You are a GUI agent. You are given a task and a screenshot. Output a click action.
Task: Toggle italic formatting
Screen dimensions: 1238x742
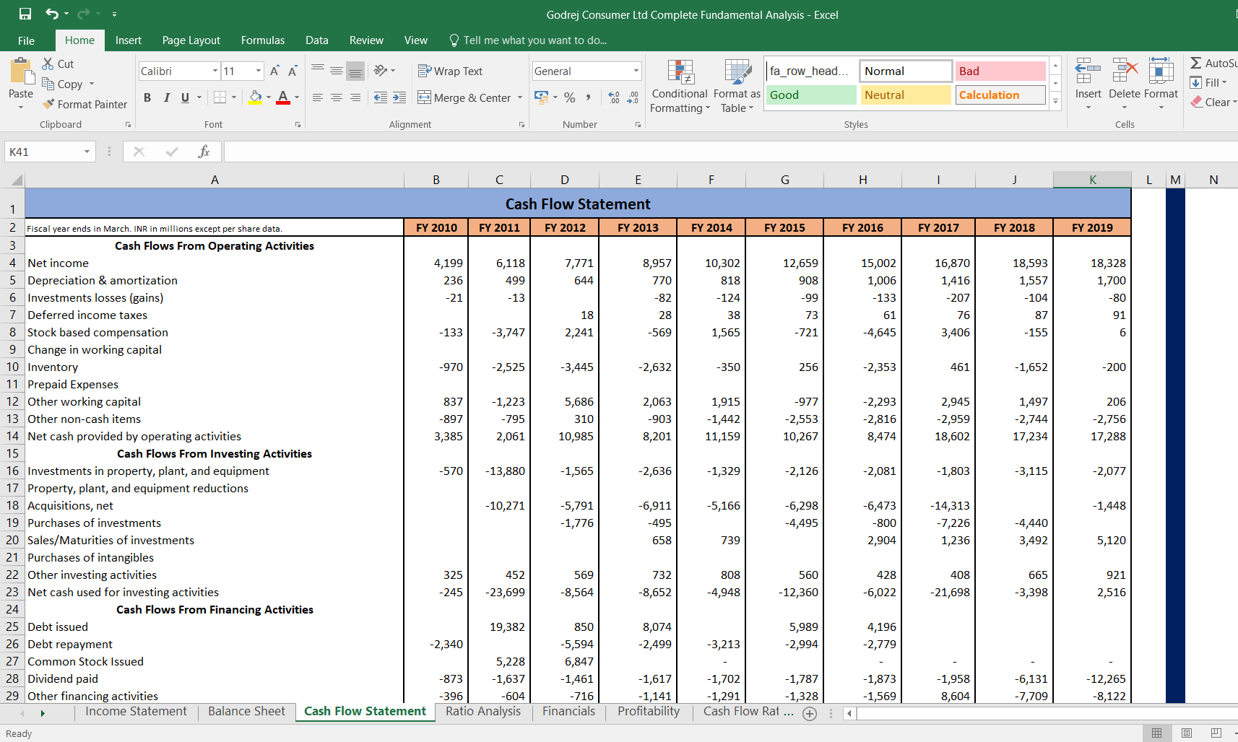[167, 97]
